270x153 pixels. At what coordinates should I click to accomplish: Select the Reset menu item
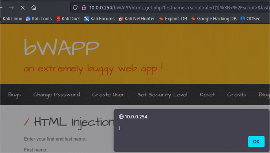pos(207,95)
